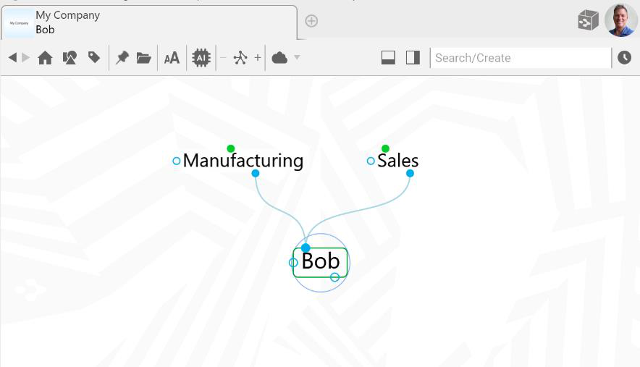The width and height of the screenshot is (640, 367).
Task: Click the AI chip icon
Action: (201, 58)
